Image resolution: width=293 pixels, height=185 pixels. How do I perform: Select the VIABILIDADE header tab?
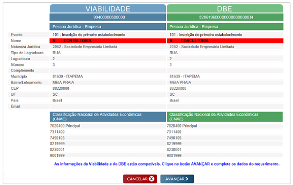108,9
